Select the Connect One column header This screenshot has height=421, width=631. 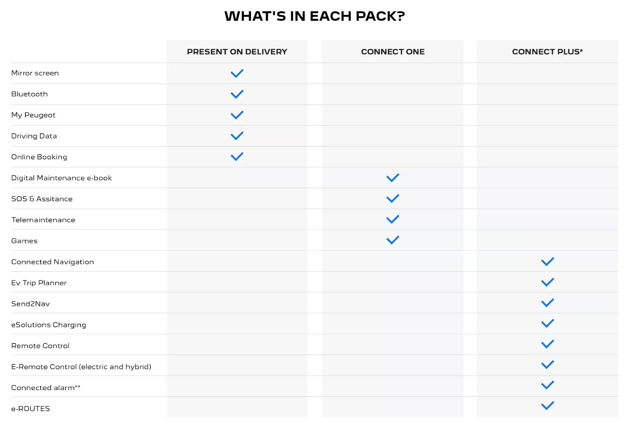point(393,52)
